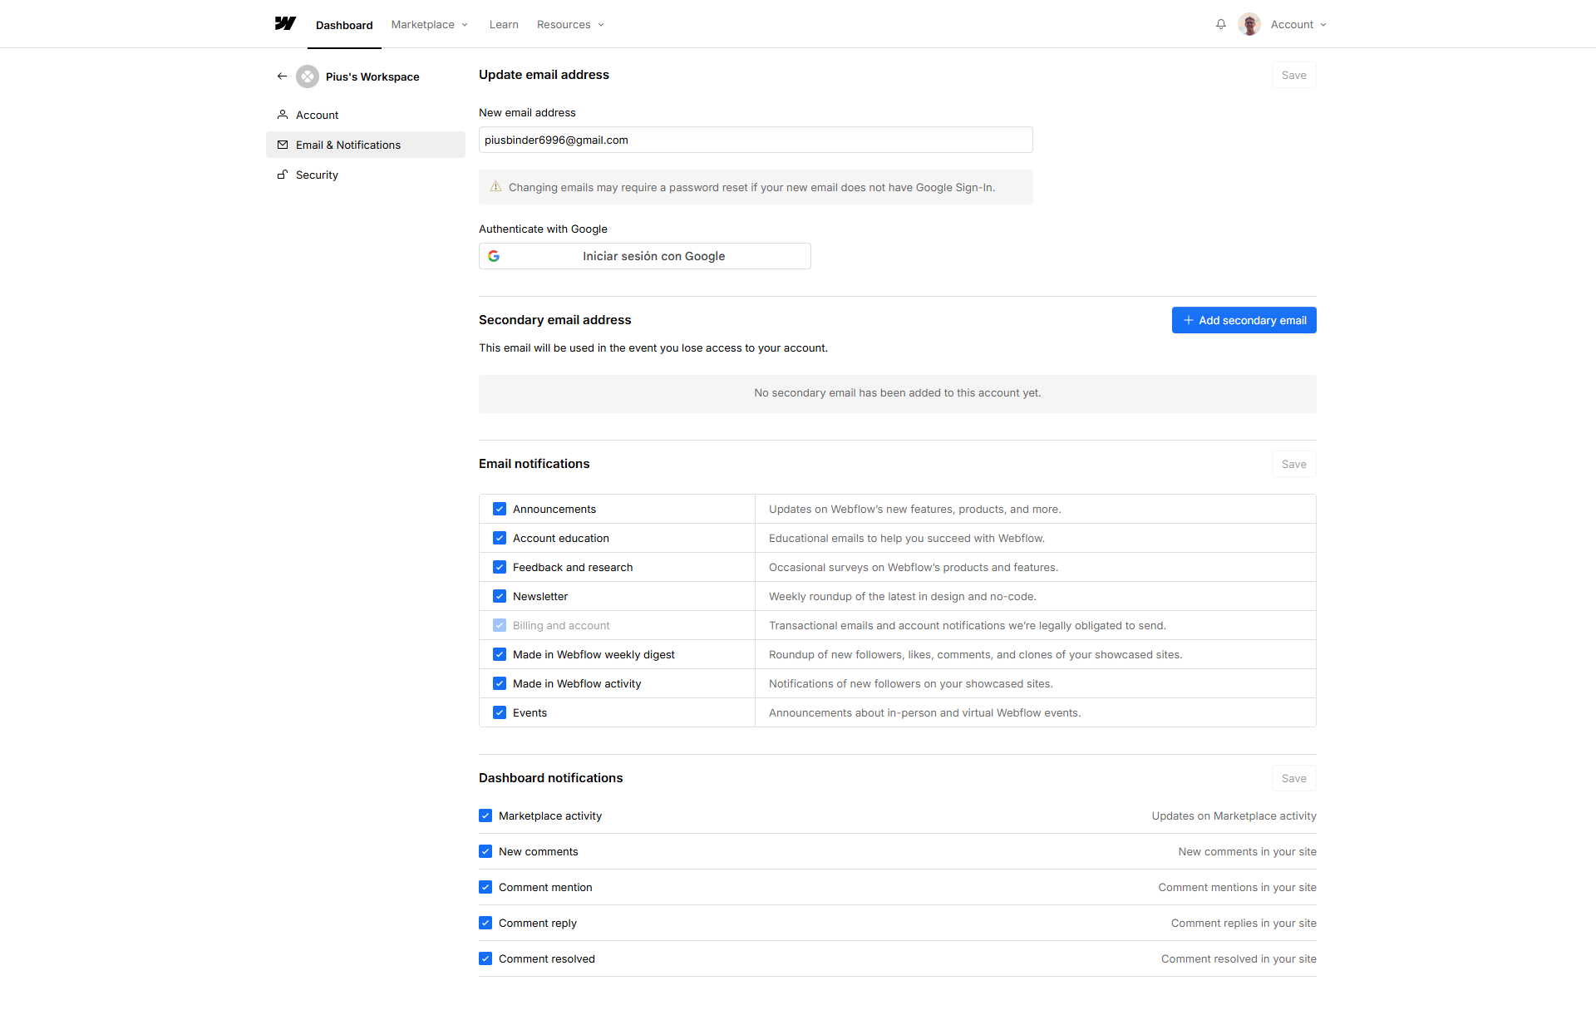Disable the Newsletter checkbox
Viewport: 1596px width, 1010px height.
coord(500,596)
